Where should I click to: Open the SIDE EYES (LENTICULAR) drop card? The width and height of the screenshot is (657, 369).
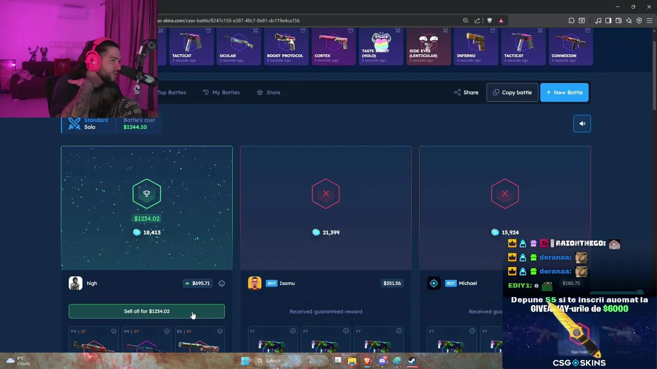coord(428,47)
